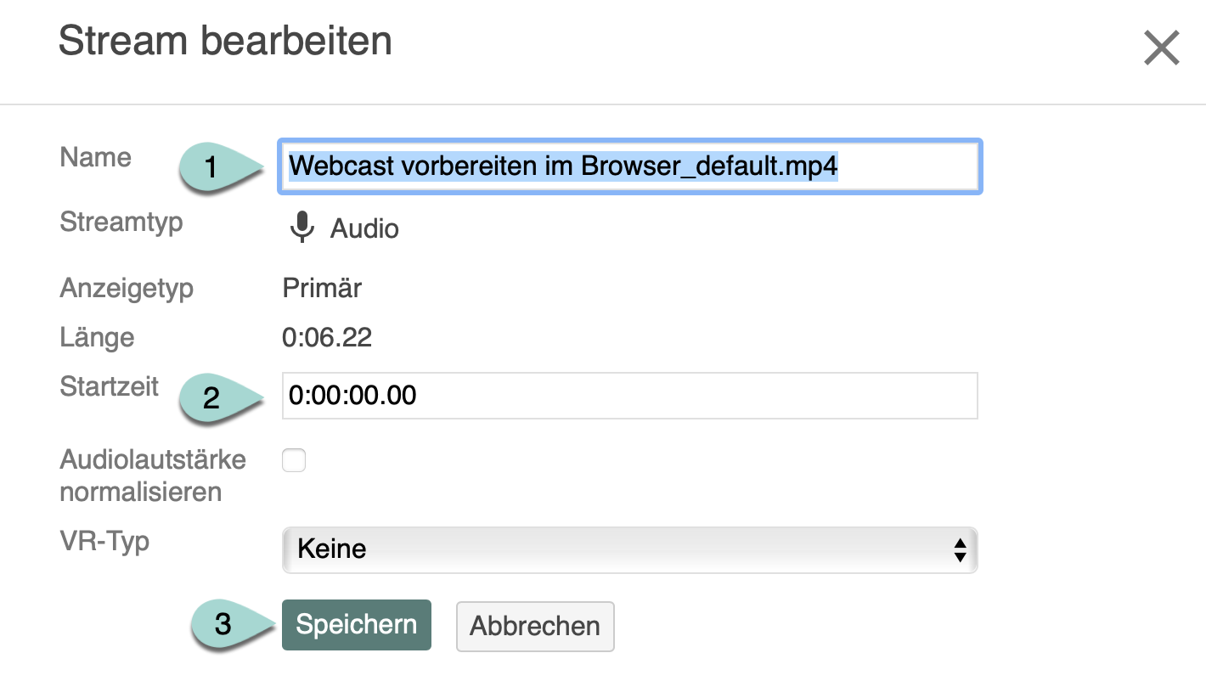Enable the Audiolautstärke normalisieren checkbox
Image resolution: width=1206 pixels, height=698 pixels.
[x=294, y=461]
